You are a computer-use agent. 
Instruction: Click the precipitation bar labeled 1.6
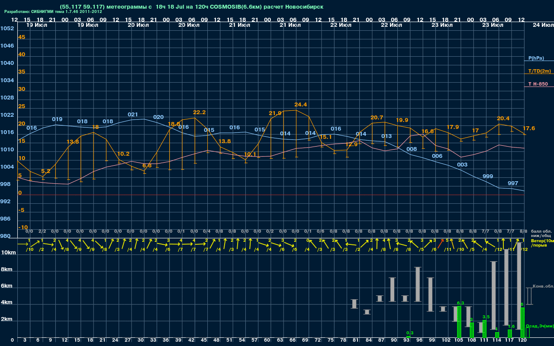(510, 333)
